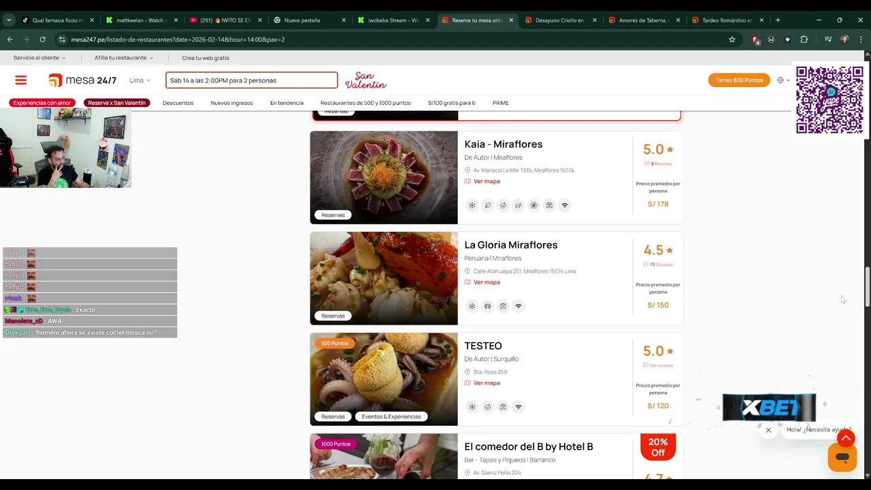The width and height of the screenshot is (871, 490).
Task: Click the La Gloria seafood photo thumbnail
Action: [384, 278]
